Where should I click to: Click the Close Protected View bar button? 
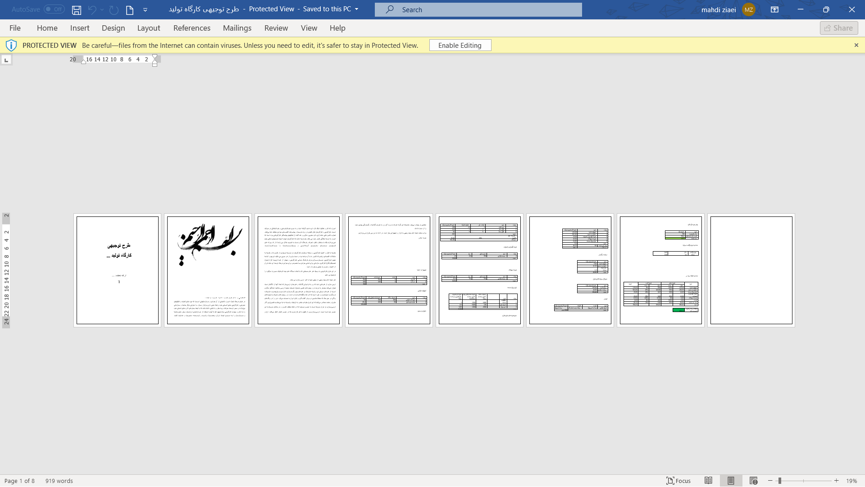pyautogui.click(x=856, y=45)
